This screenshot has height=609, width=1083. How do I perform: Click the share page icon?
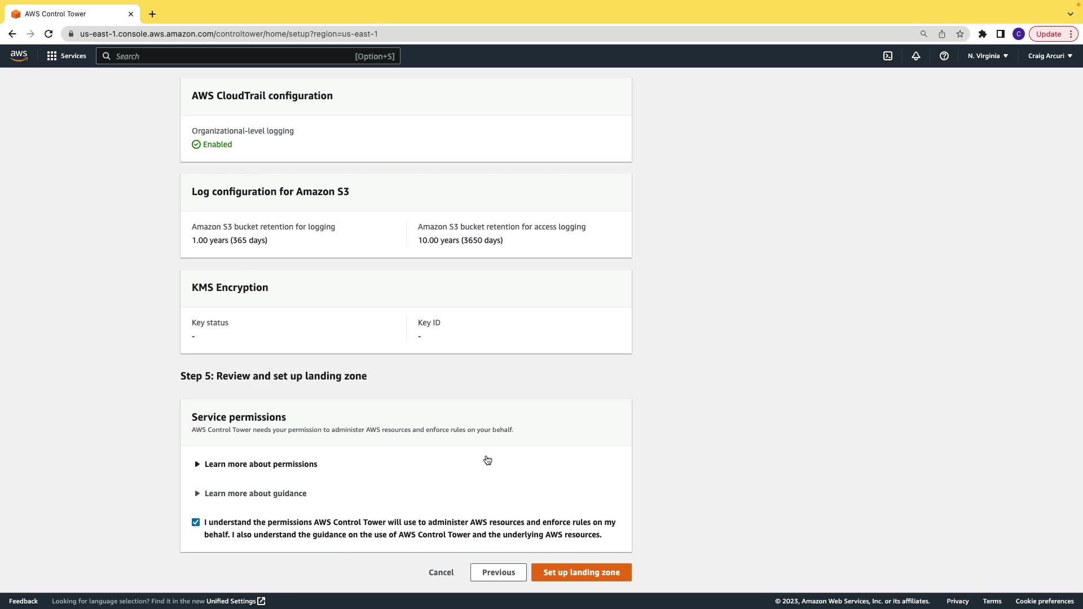(942, 34)
